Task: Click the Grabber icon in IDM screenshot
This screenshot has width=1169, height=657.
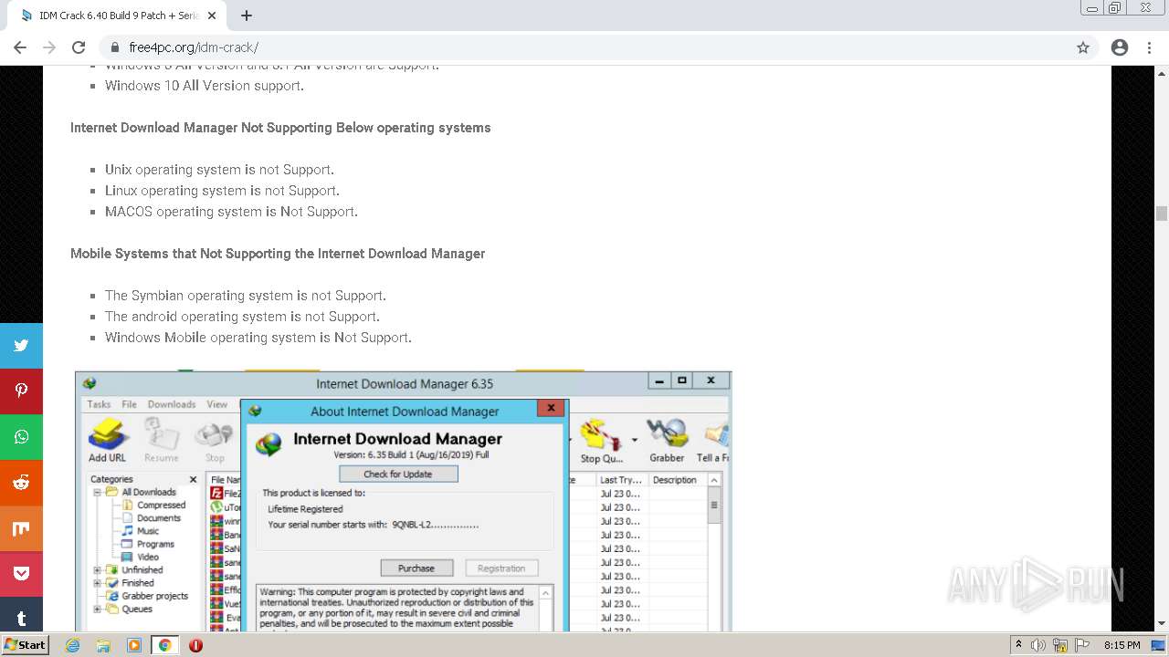Action: 667,441
